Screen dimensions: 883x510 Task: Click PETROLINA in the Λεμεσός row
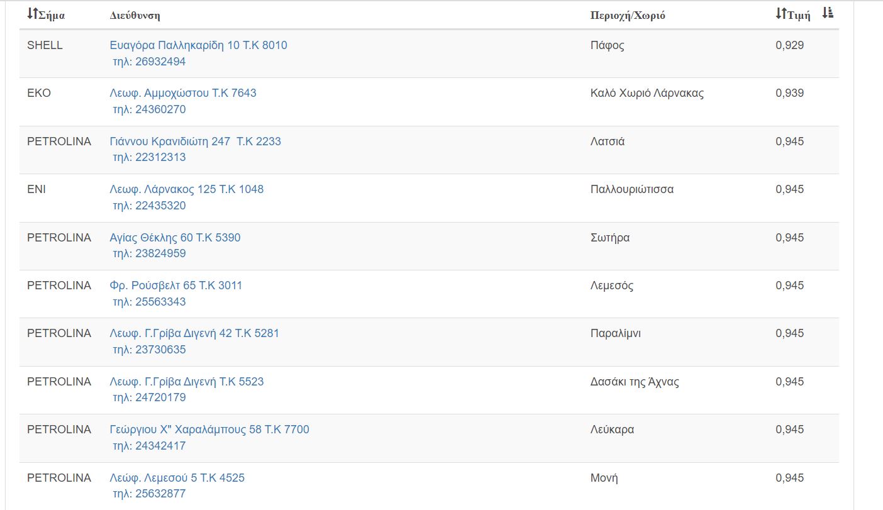59,285
